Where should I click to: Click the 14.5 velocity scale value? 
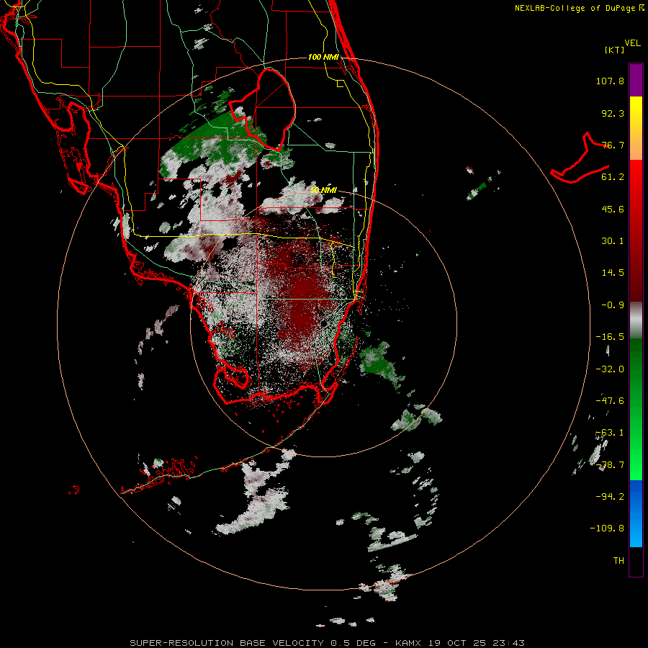coord(613,273)
